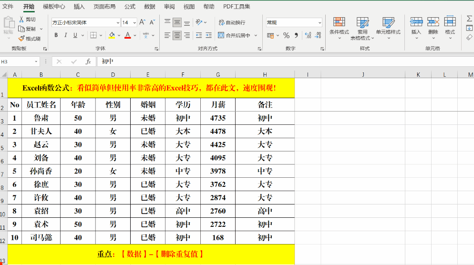Increase font size with the large A
The height and width of the screenshot is (265, 474).
click(143, 22)
